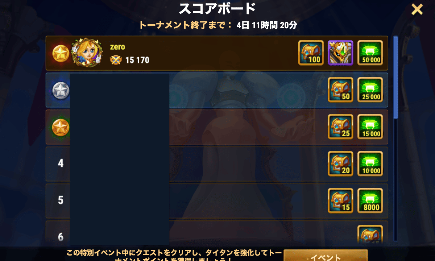
Task: View the 20 chest reward for rank 4
Action: point(340,164)
